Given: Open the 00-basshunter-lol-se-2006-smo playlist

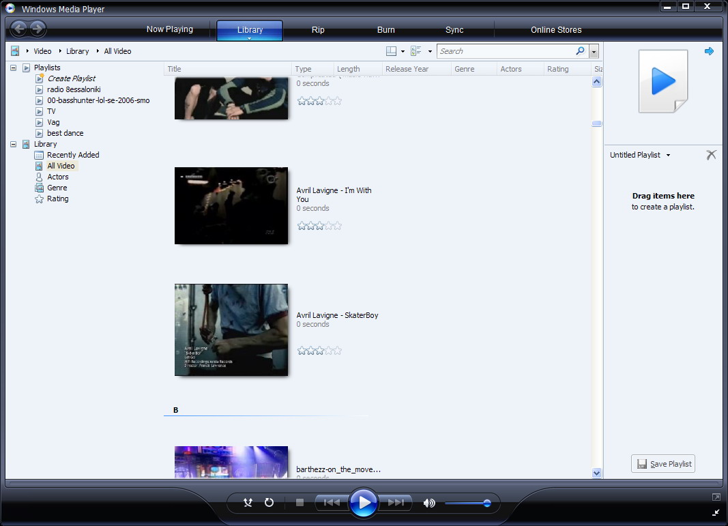Looking at the screenshot, I should click(x=98, y=100).
